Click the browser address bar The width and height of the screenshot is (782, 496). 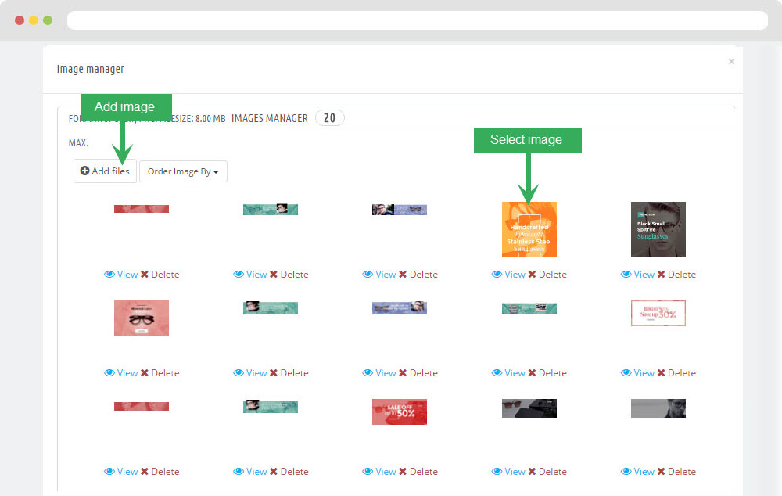pyautogui.click(x=417, y=20)
